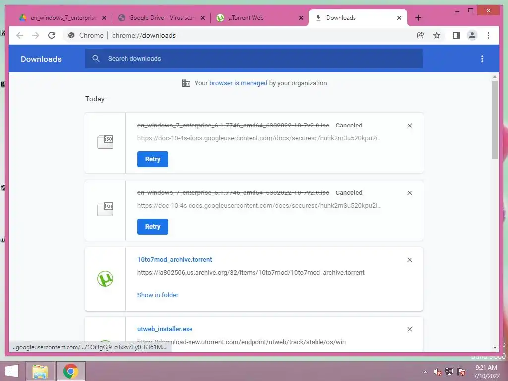Click the first canceled download's googleusercontent URL

click(x=259, y=138)
